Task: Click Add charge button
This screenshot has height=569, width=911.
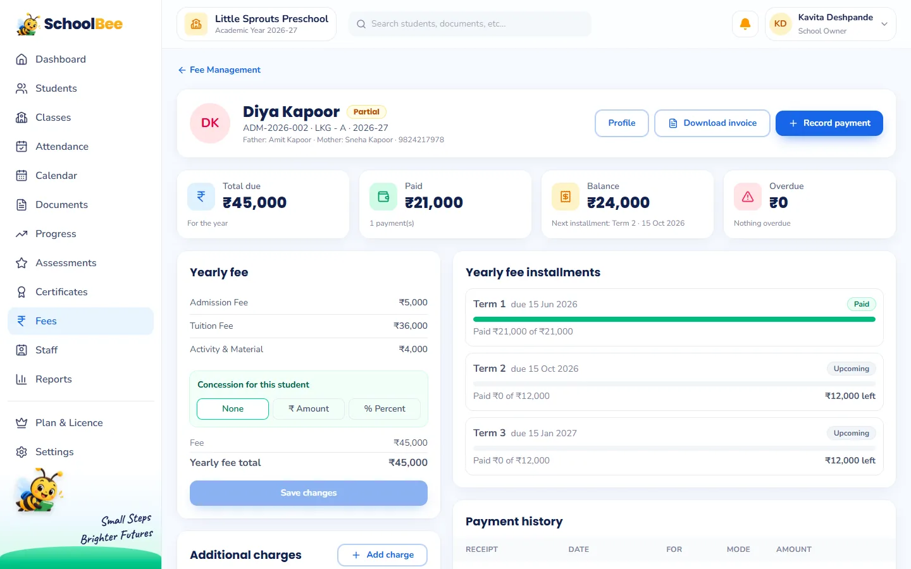Action: pos(382,555)
